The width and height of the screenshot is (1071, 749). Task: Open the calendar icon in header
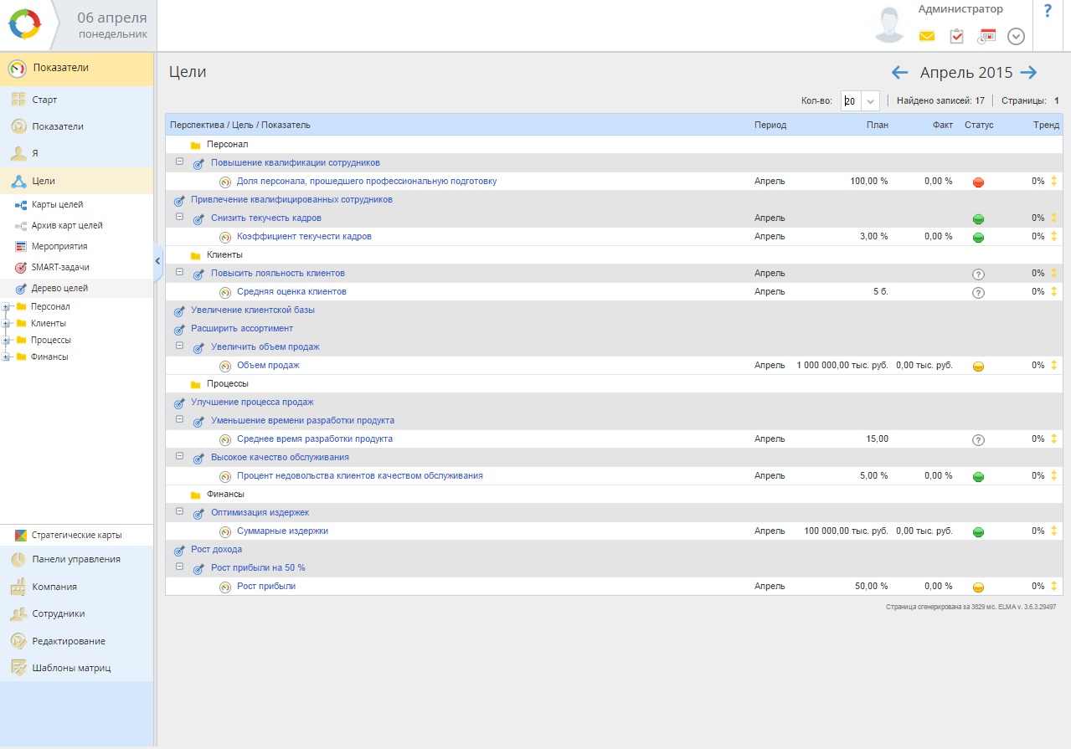986,36
